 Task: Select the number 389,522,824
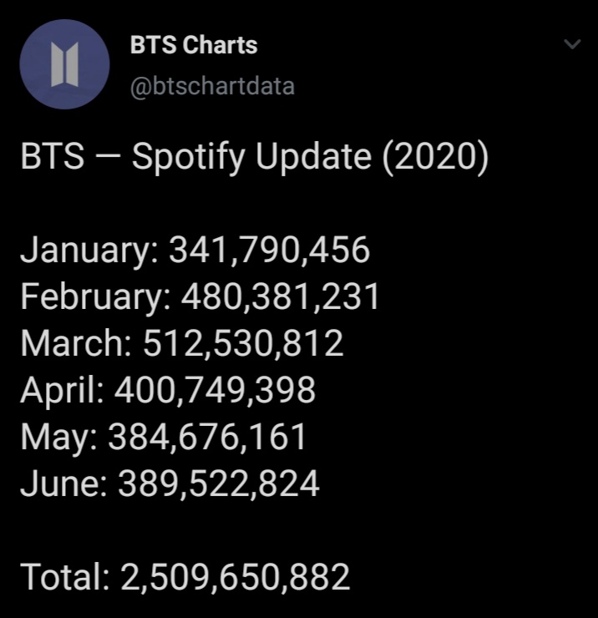(219, 484)
